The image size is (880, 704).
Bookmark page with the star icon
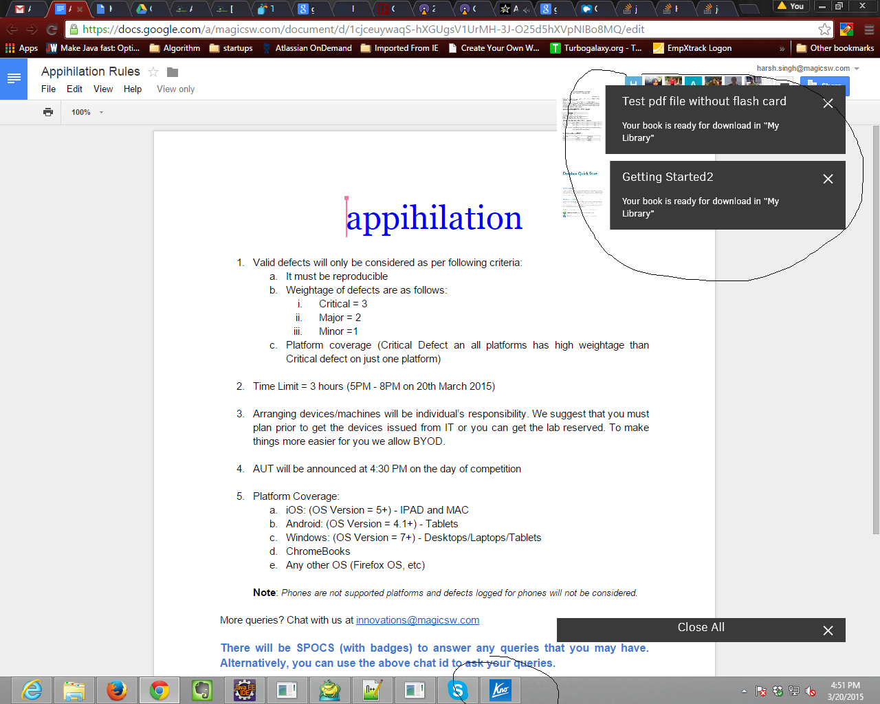(824, 29)
